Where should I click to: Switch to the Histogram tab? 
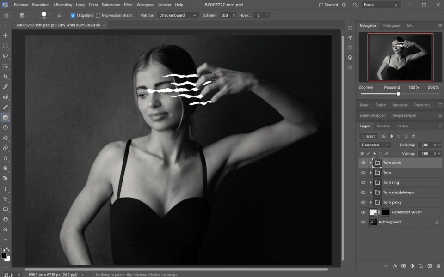[x=391, y=26]
